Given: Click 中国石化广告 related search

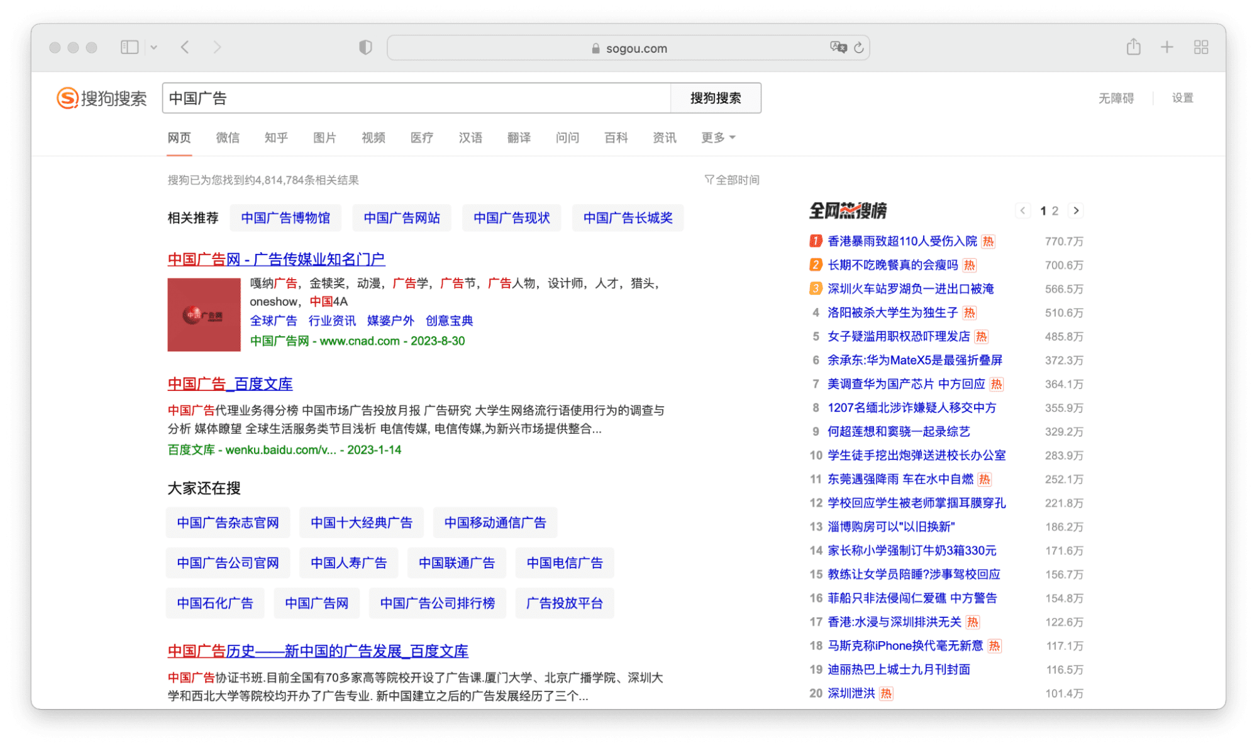Looking at the screenshot, I should pyautogui.click(x=215, y=603).
